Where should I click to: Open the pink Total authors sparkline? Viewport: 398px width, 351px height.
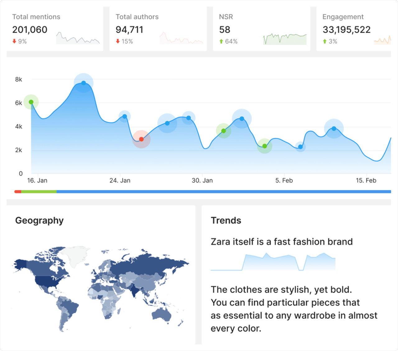point(181,38)
